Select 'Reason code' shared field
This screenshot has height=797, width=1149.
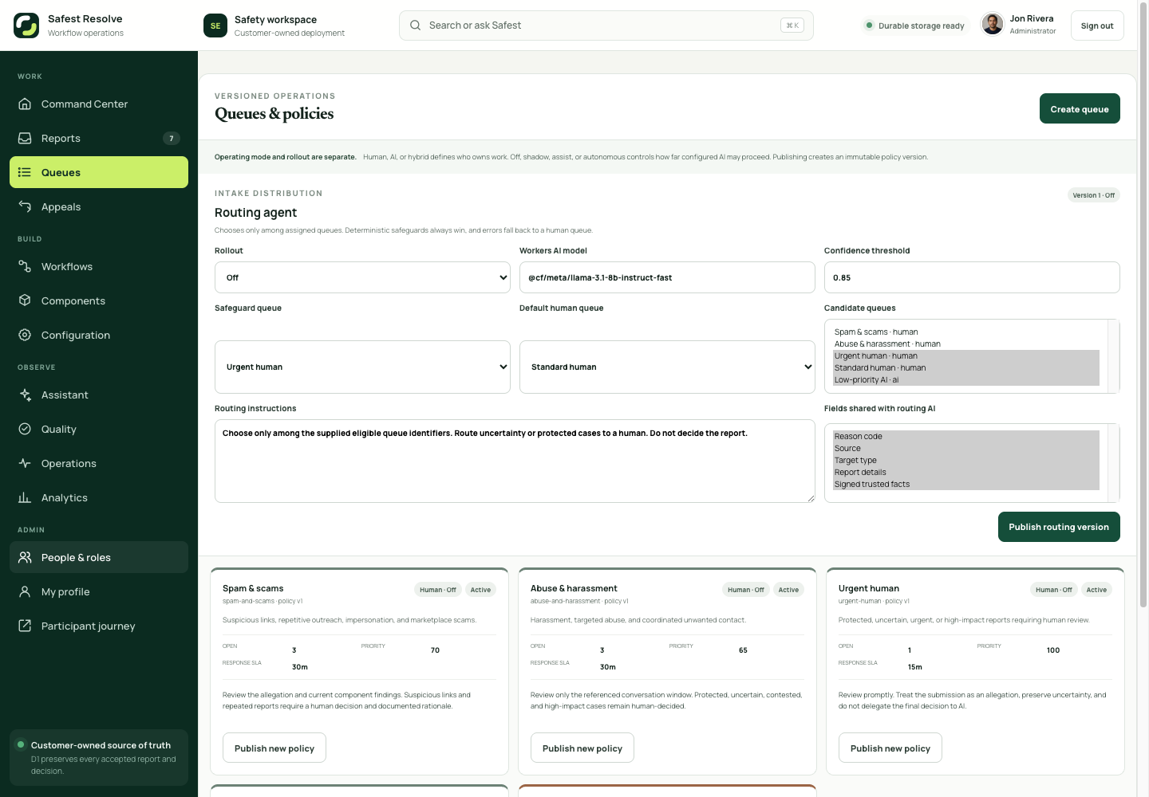coord(966,436)
